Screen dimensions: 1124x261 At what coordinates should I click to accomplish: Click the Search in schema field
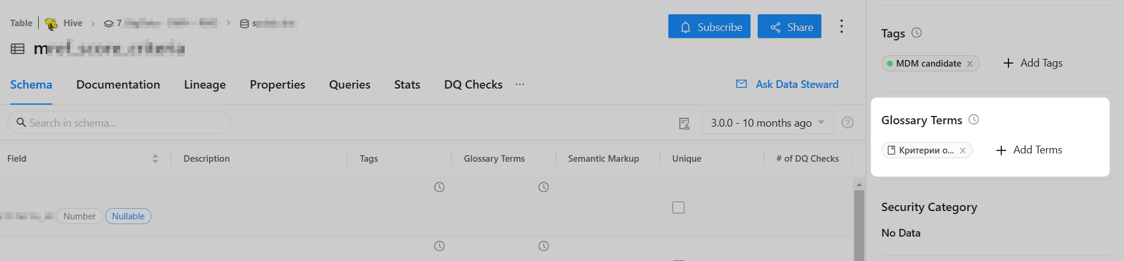point(119,122)
